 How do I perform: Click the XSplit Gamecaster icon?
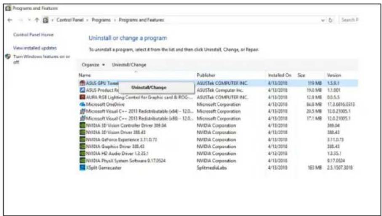click(x=83, y=167)
